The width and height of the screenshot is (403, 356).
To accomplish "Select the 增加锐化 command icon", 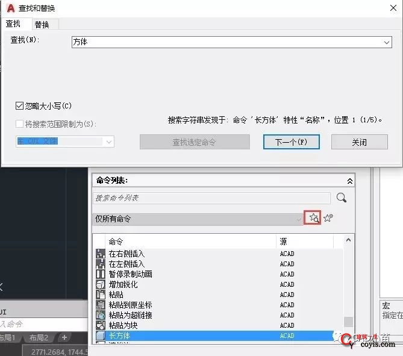I will click(x=101, y=284).
